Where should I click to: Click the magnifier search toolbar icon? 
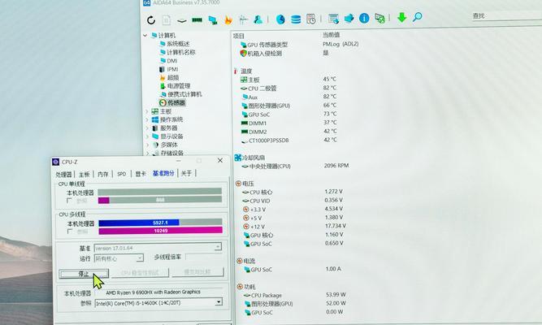tap(418, 17)
